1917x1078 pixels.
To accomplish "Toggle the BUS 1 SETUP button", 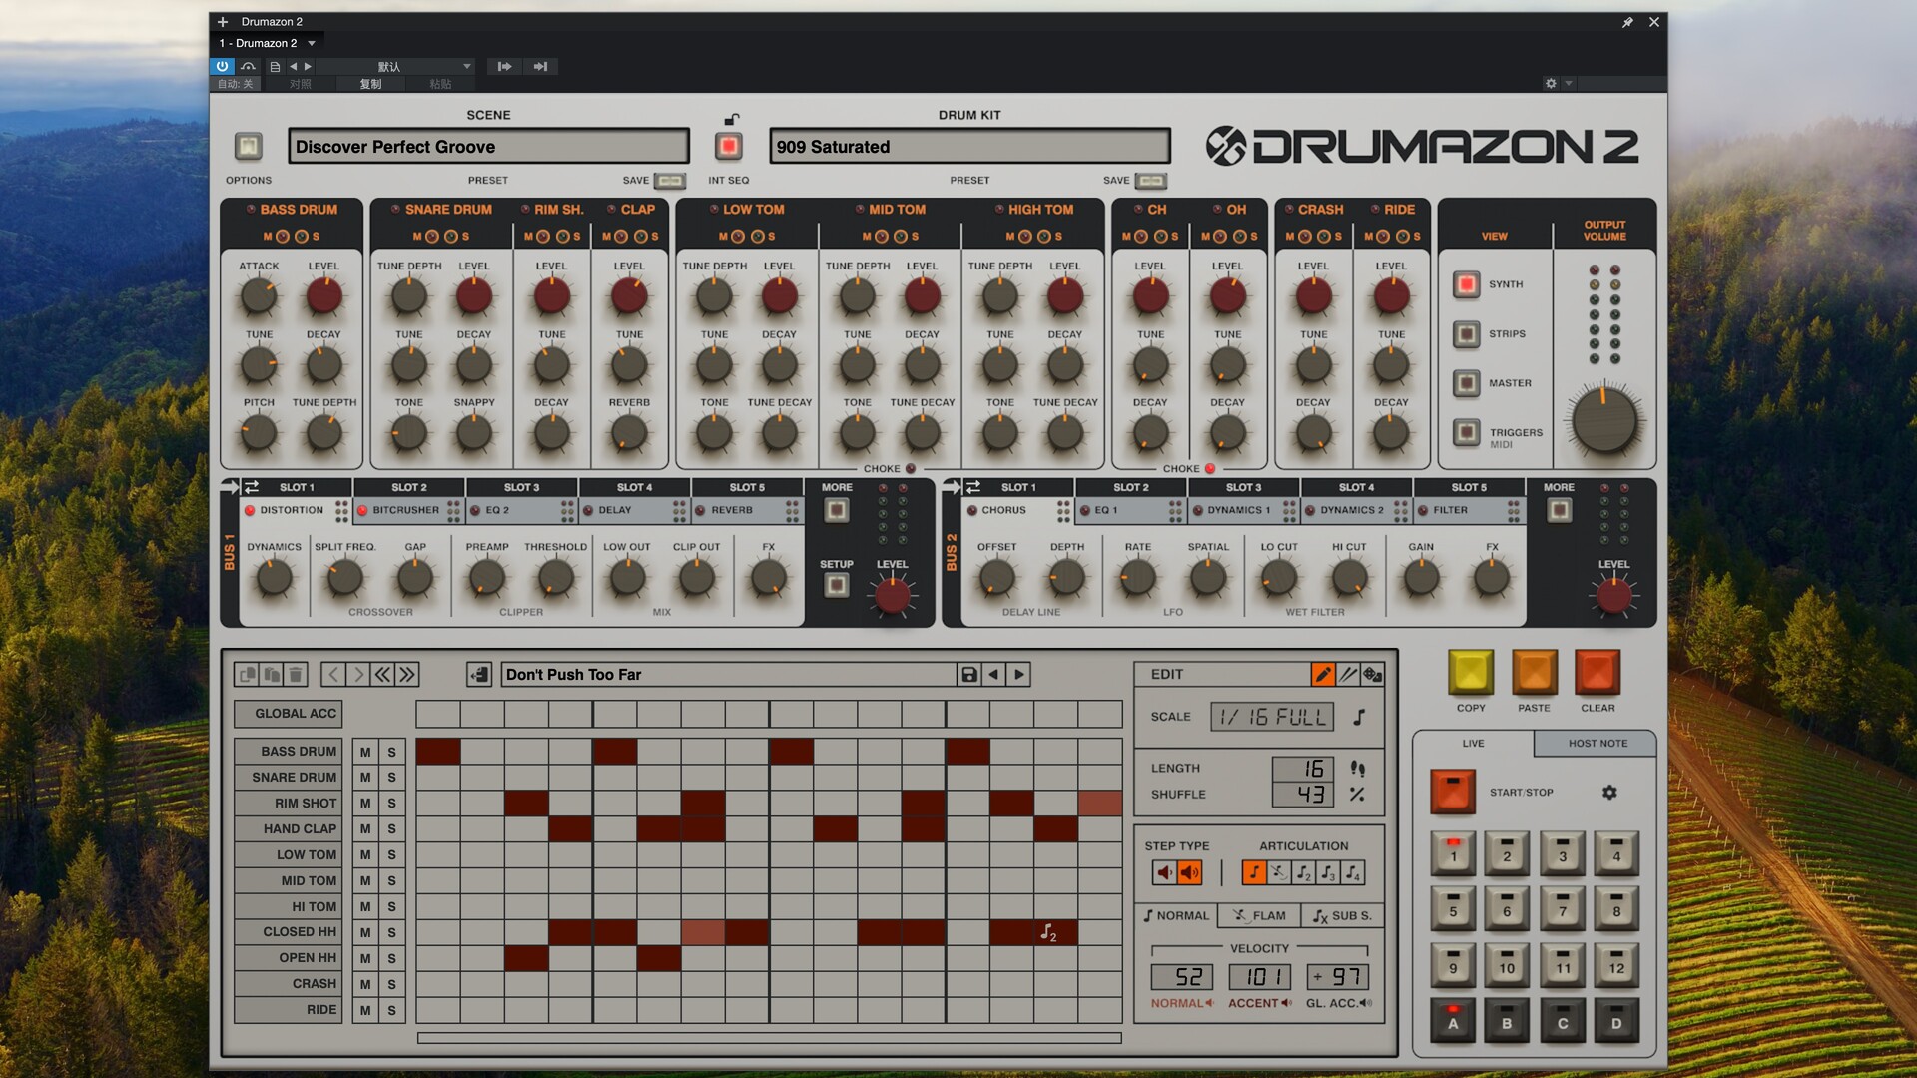I will point(837,585).
